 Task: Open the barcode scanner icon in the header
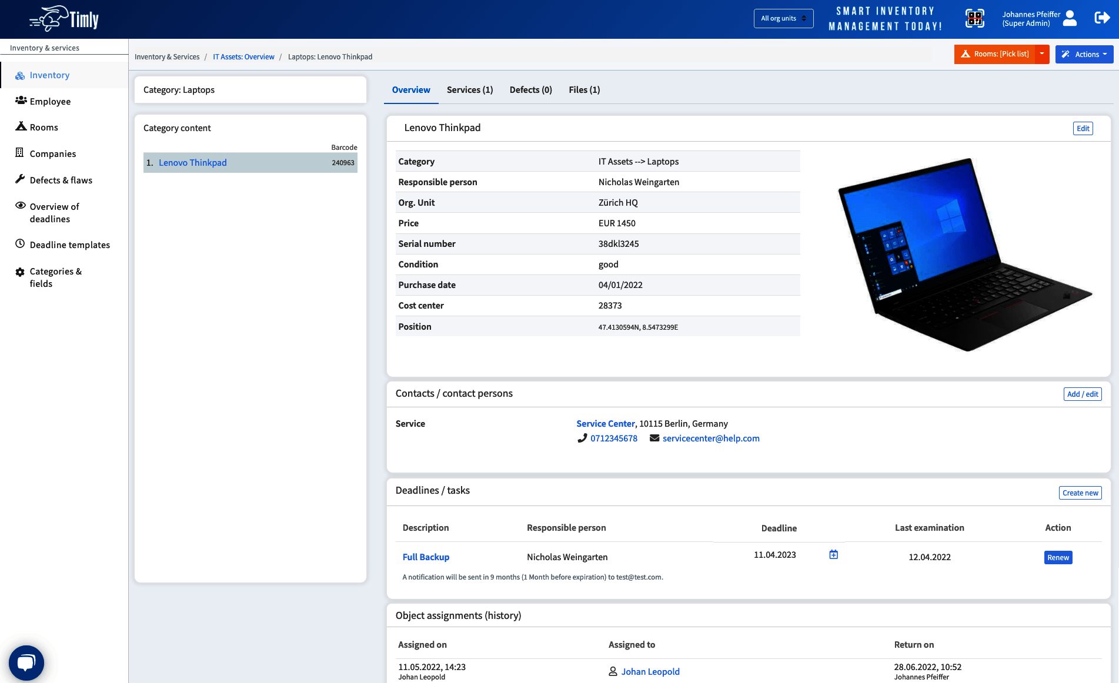pyautogui.click(x=974, y=18)
